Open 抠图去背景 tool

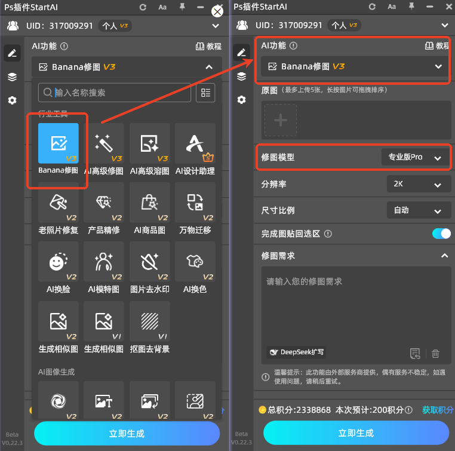tap(150, 321)
